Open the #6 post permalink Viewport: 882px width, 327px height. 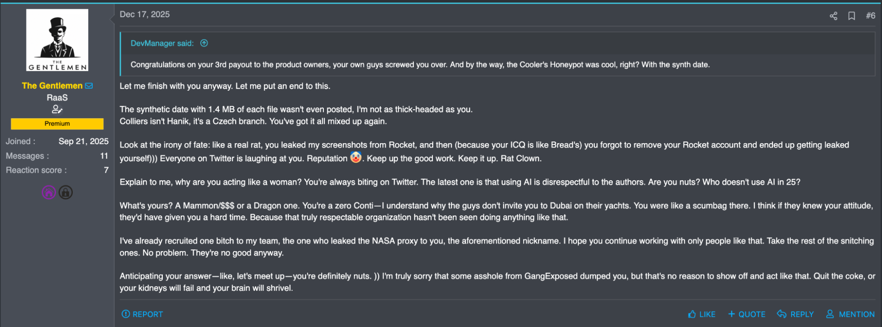[870, 16]
